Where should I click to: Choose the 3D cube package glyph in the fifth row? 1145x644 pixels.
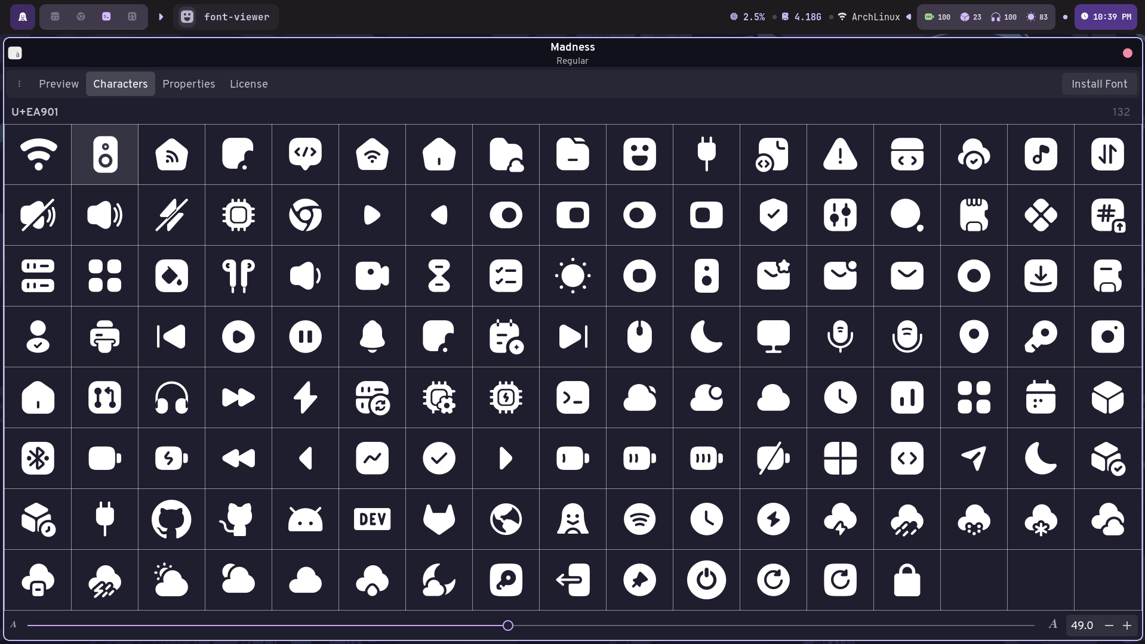tap(1108, 398)
